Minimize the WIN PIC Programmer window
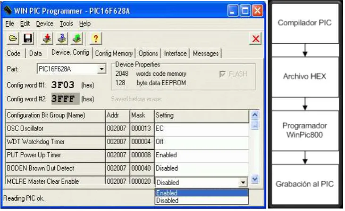 tap(232, 11)
